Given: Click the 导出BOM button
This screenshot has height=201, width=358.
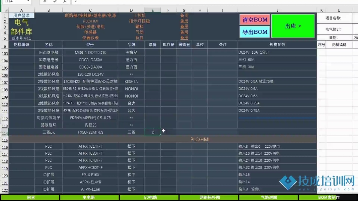Looking at the screenshot, I should point(255,32).
